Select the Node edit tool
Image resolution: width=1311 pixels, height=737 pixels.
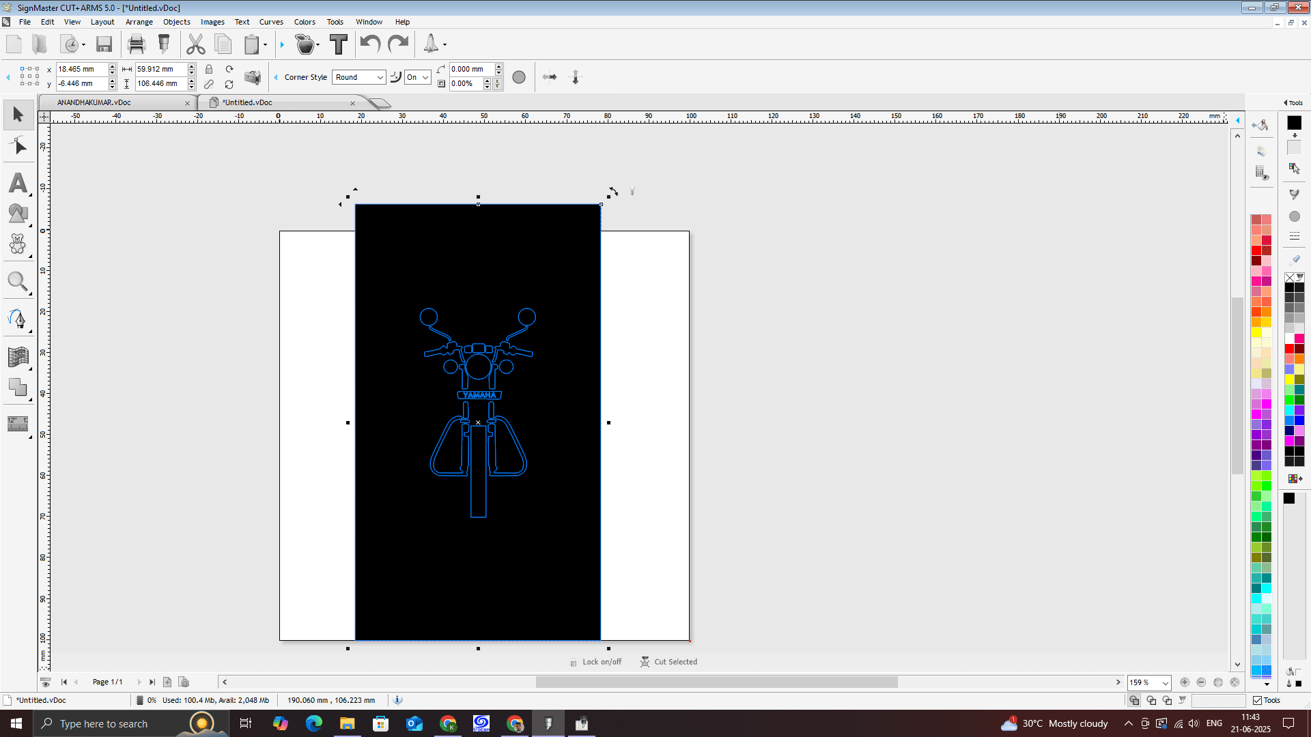click(18, 146)
